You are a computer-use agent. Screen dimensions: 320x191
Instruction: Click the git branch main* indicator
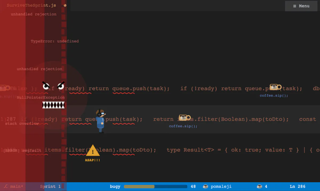[14, 186]
